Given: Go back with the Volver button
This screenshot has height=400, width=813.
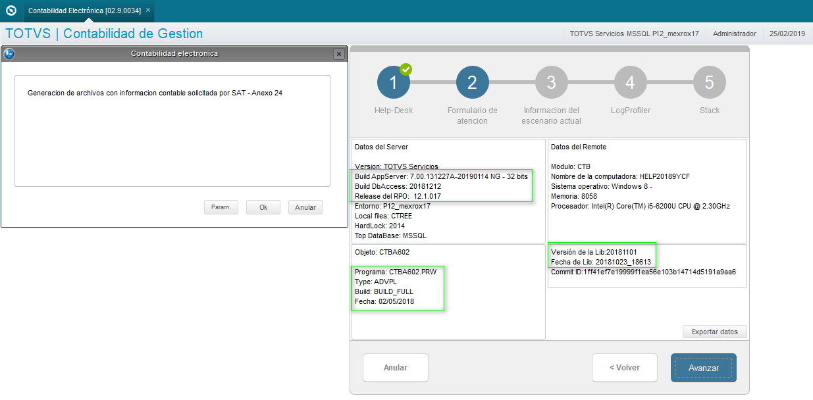Looking at the screenshot, I should pyautogui.click(x=625, y=368).
